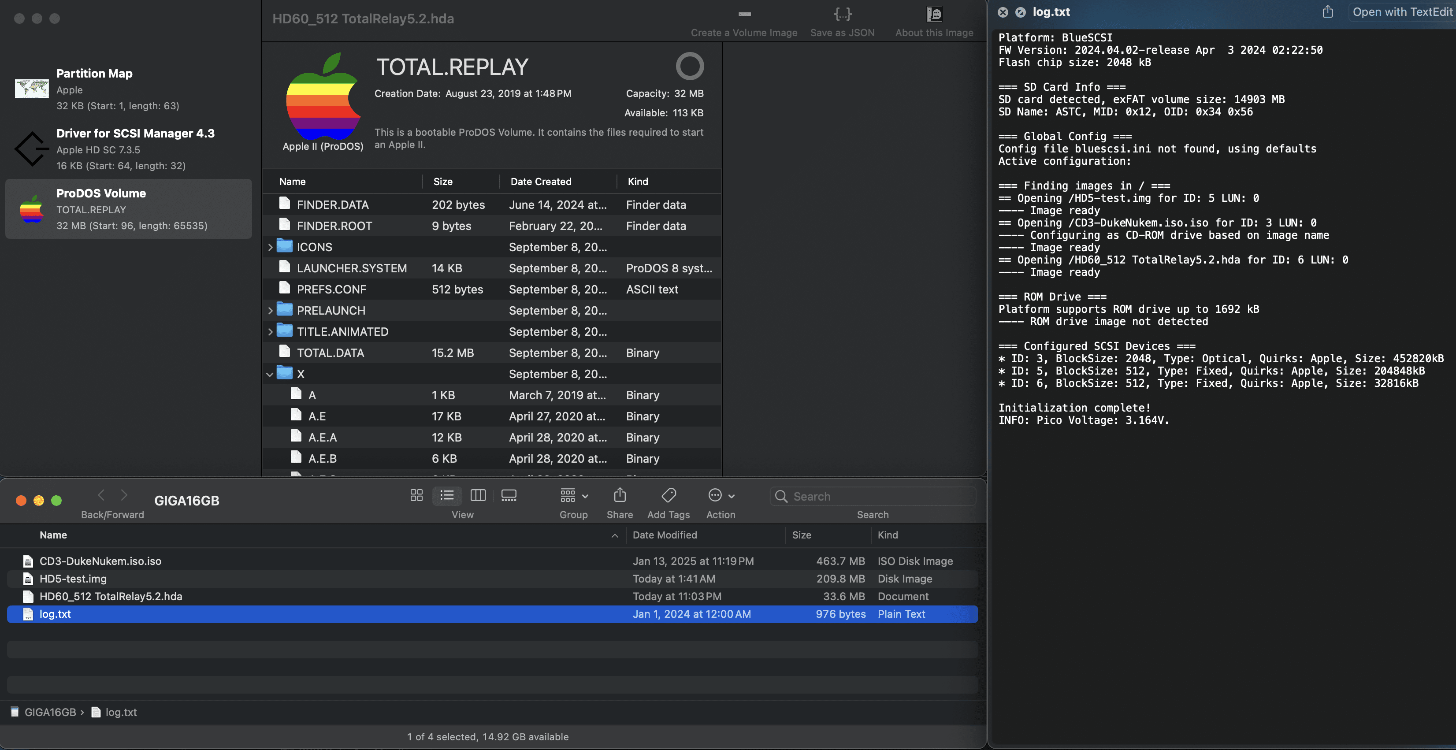Click the Create a Volume Image toolbar icon
1456x750 pixels.
point(744,14)
